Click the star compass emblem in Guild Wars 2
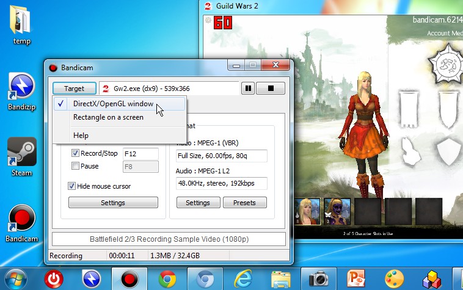This screenshot has height=290, width=463. pos(447,63)
